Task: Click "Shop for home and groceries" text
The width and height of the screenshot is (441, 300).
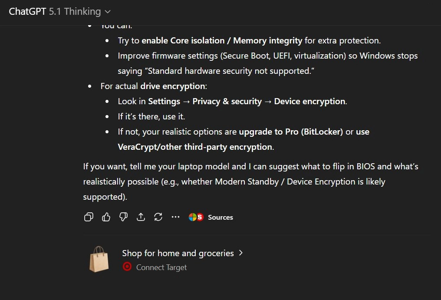Action: pos(178,253)
